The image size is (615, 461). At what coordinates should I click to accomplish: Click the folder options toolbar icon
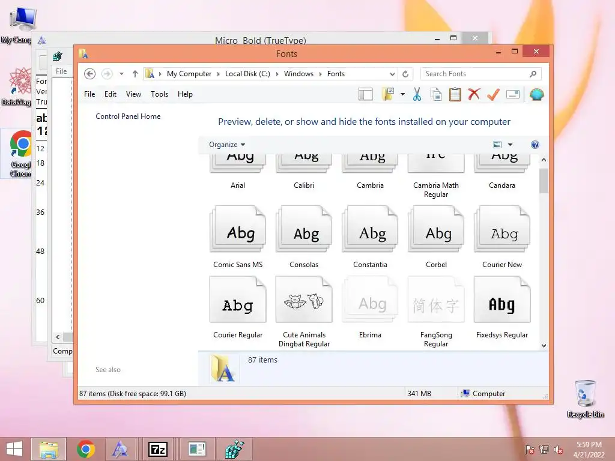(388, 94)
